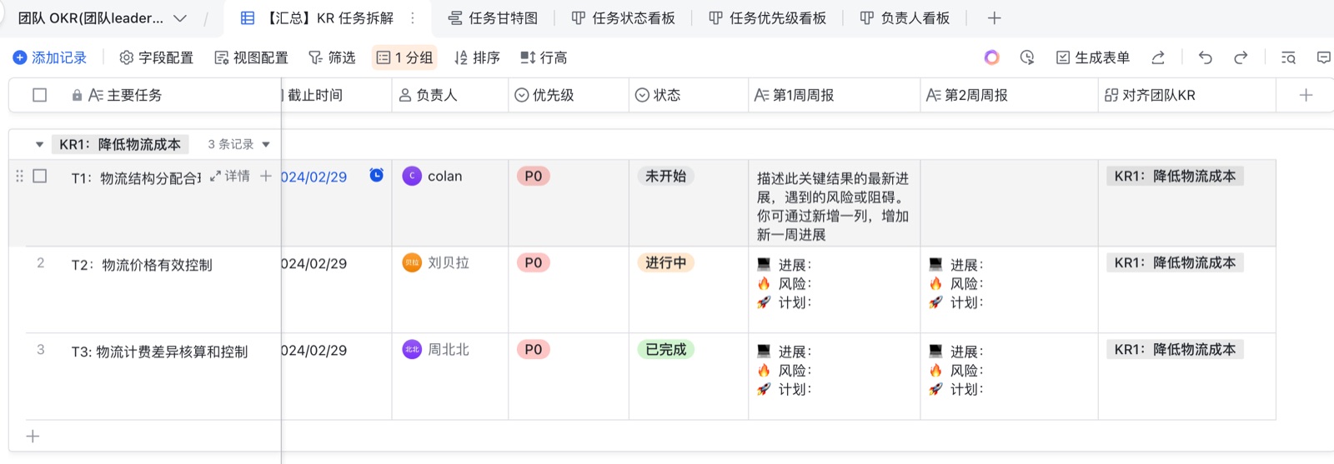Toggle checkbox for T1 row
Image resolution: width=1334 pixels, height=464 pixels.
pos(39,176)
